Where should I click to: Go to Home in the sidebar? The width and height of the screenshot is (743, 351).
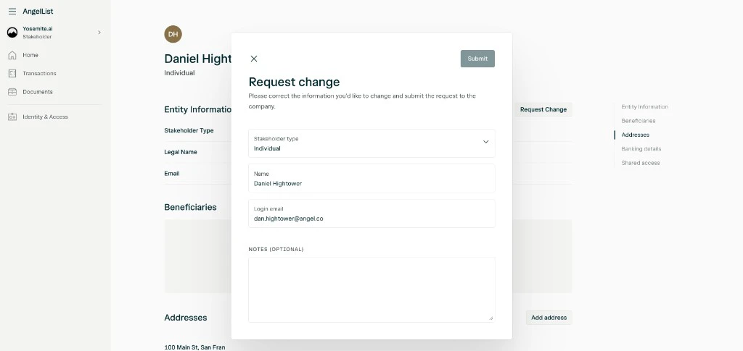click(x=30, y=55)
